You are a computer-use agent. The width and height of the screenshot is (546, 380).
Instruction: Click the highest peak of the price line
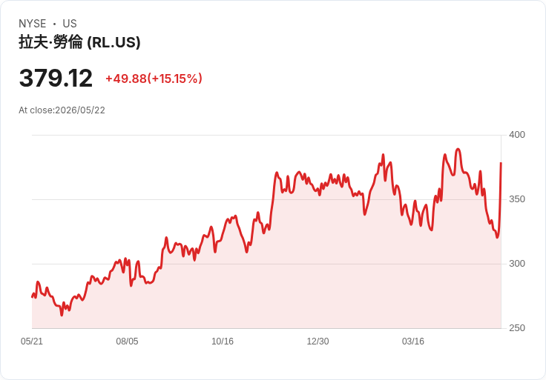458,149
